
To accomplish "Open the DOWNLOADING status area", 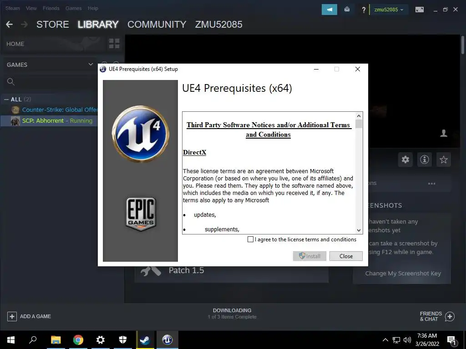I will (x=232, y=314).
